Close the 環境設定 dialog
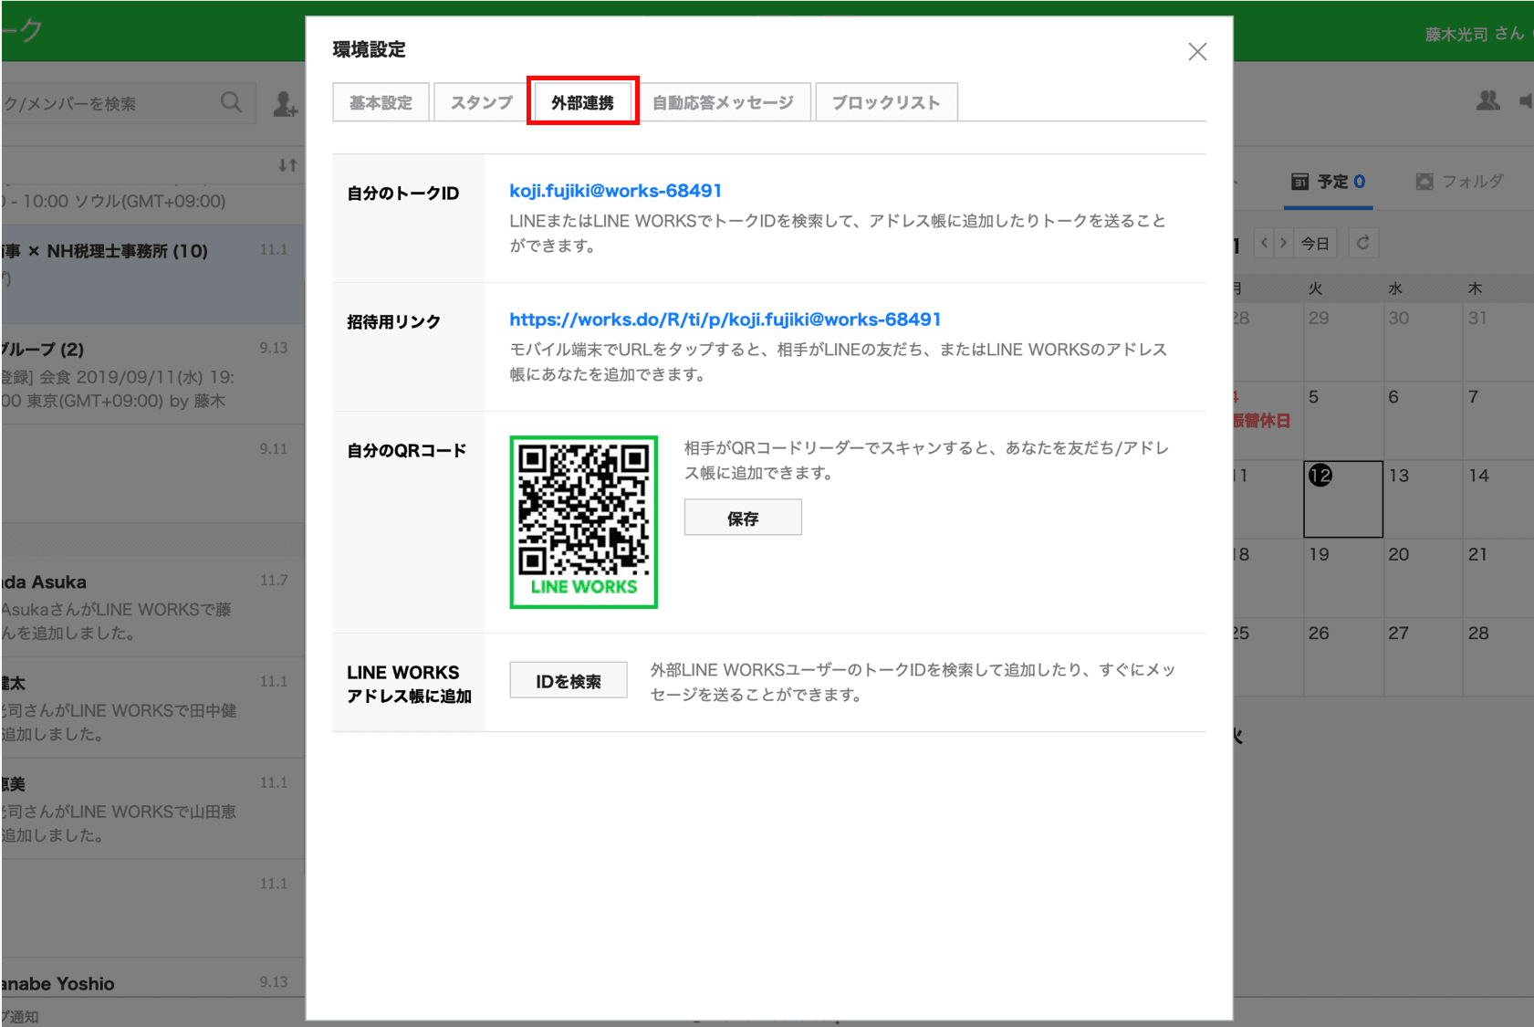The image size is (1534, 1027). click(1197, 52)
